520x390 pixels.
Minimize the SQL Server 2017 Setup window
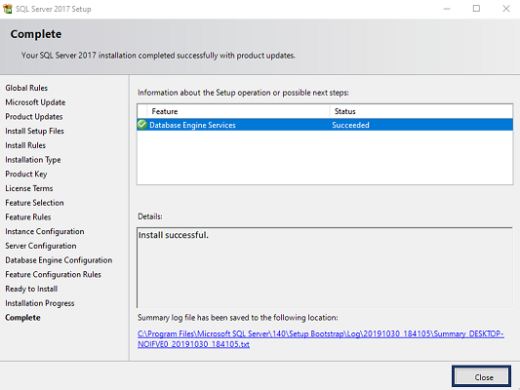[447, 9]
